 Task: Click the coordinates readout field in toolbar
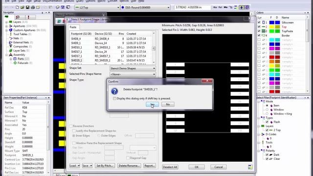click(192, 7)
